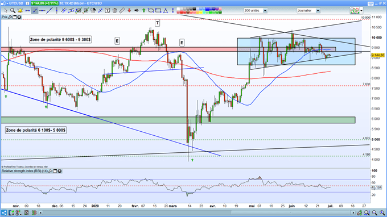Viewport: 387px width, 217px height.
Task: Pick the white color swatch
Action: [178, 9]
